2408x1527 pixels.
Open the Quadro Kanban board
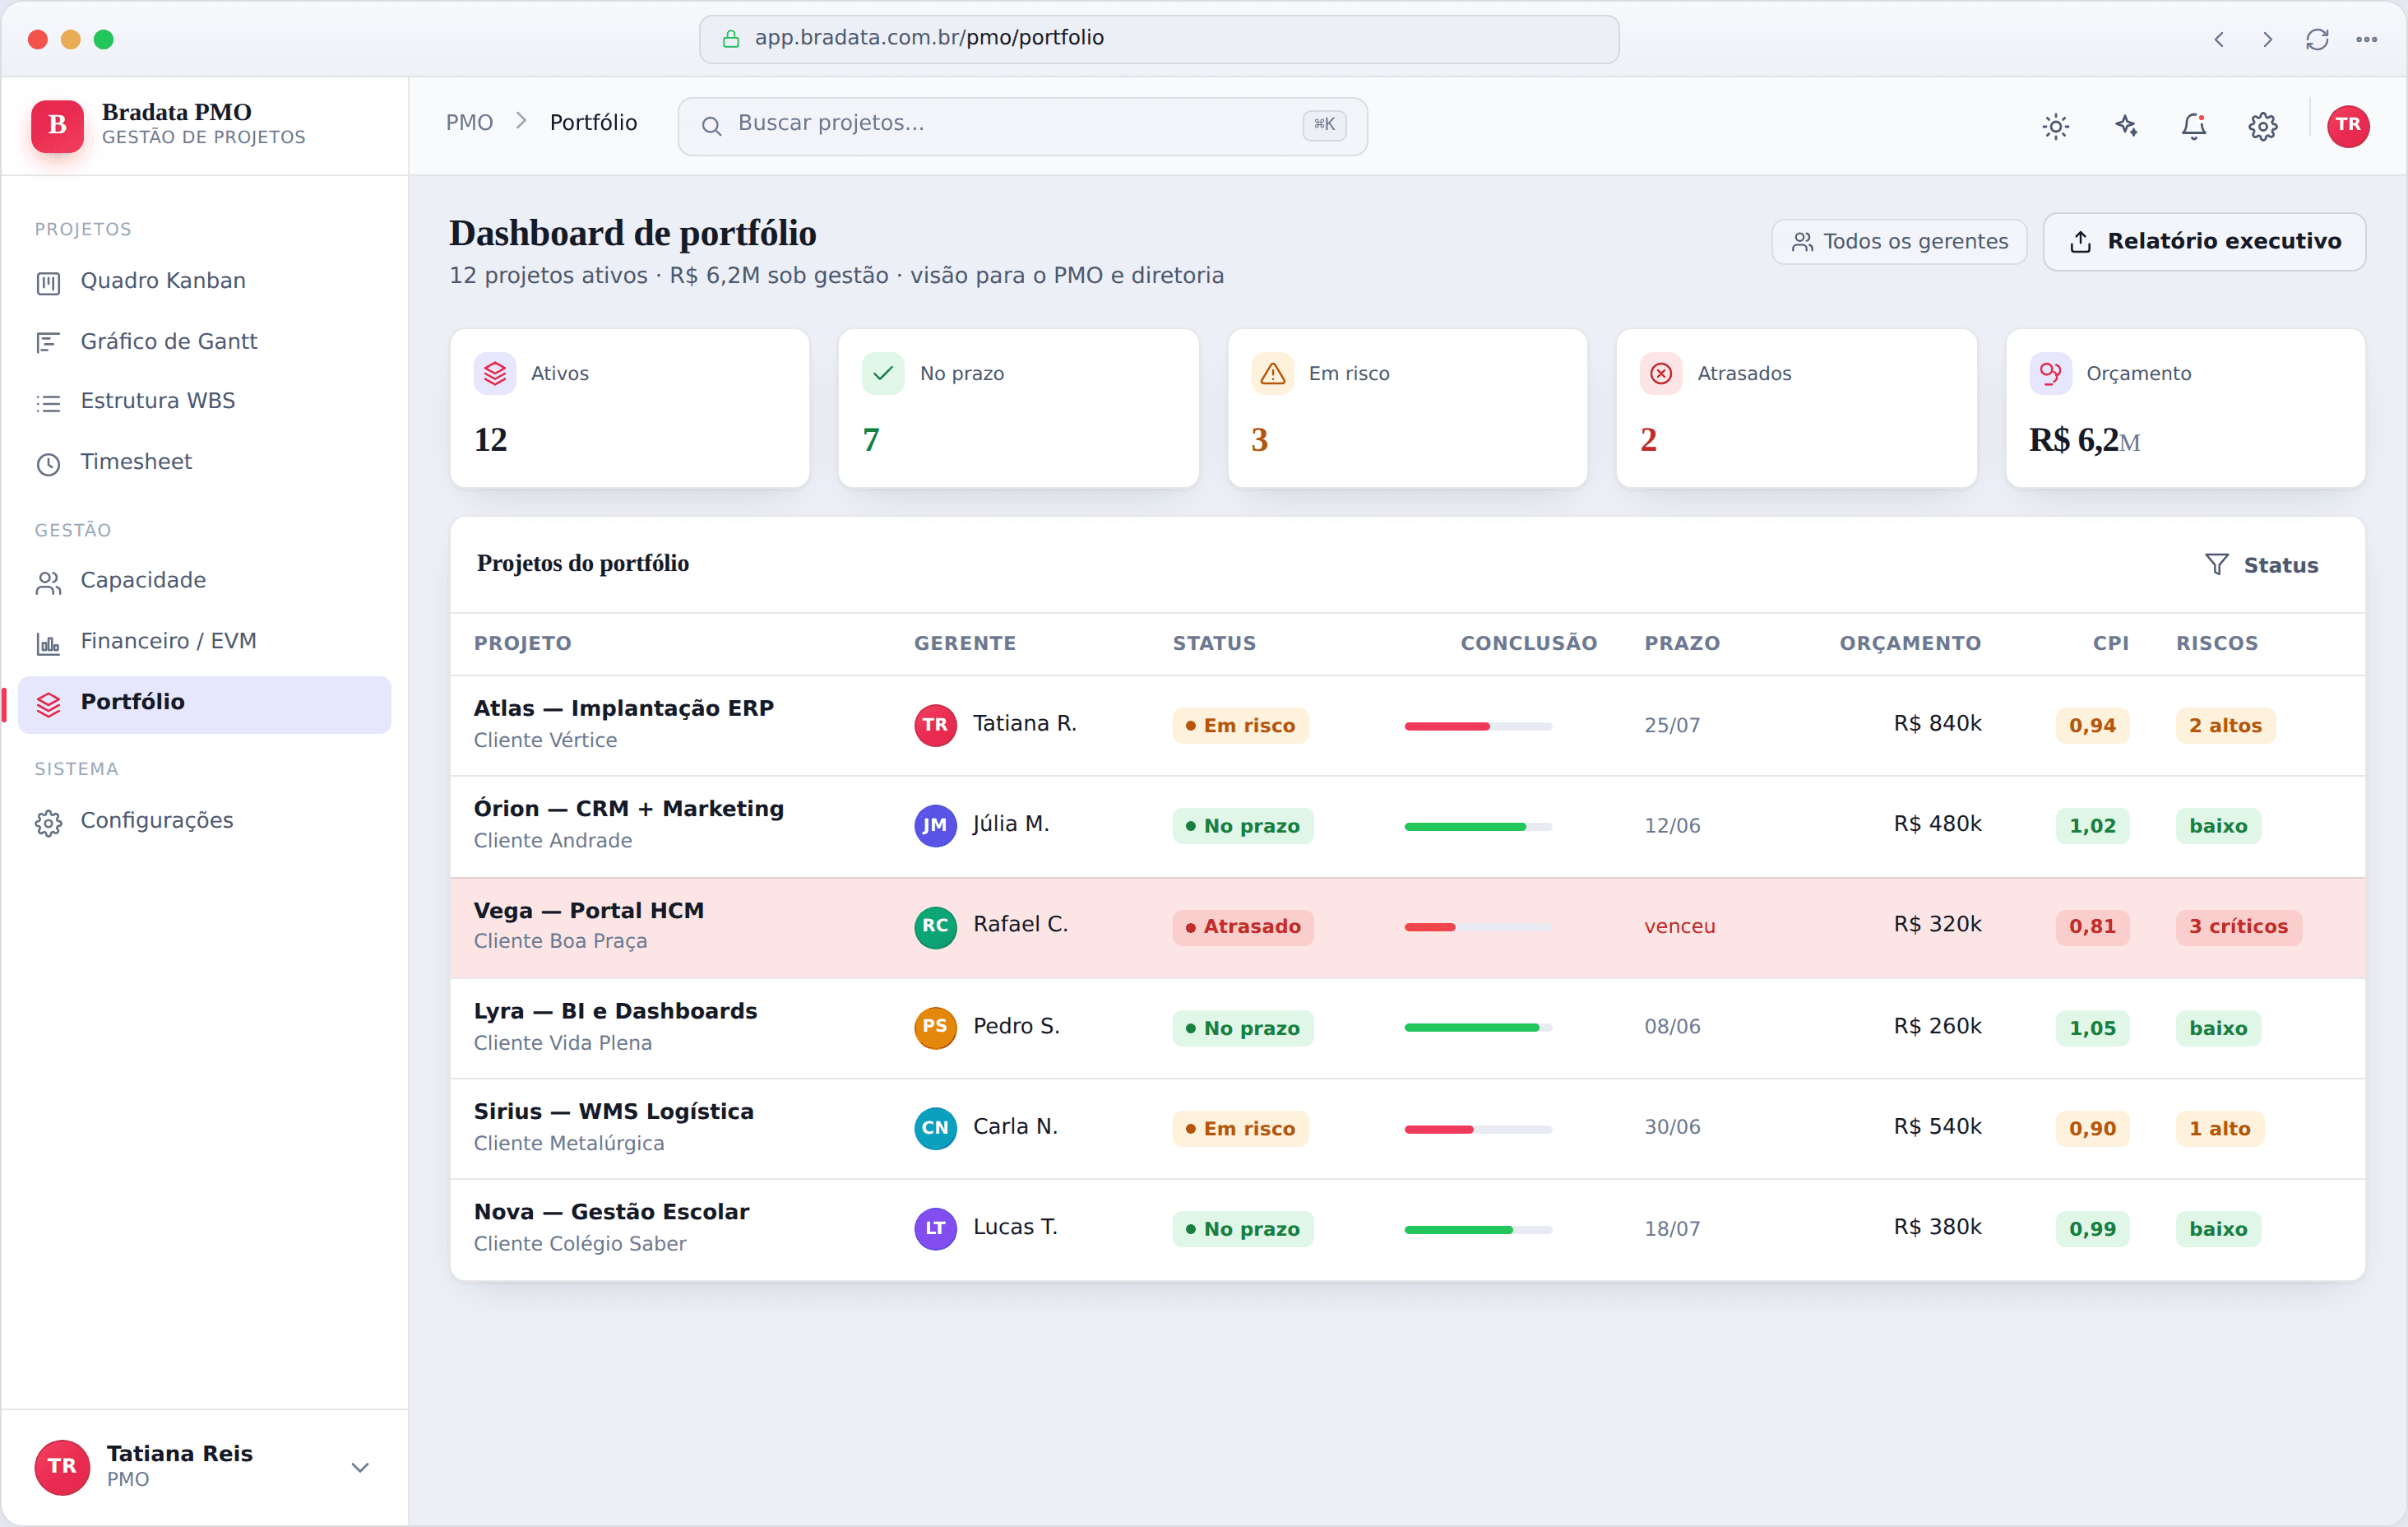tap(204, 281)
